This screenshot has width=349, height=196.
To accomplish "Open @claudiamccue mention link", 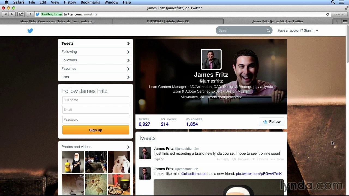I will 194,174.
